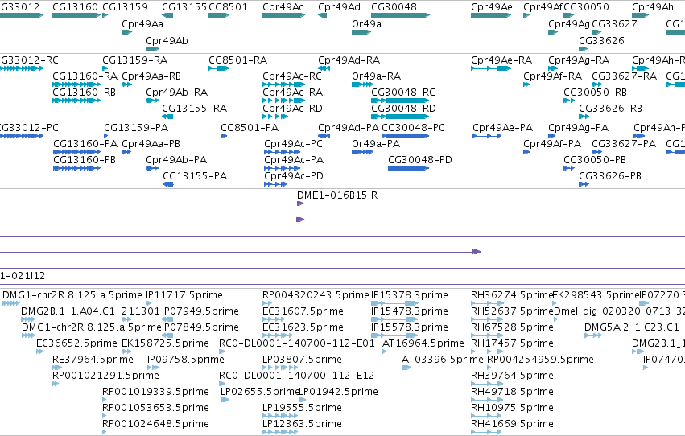Select the CG13160-PB protein label
The image size is (685, 436).
85,160
